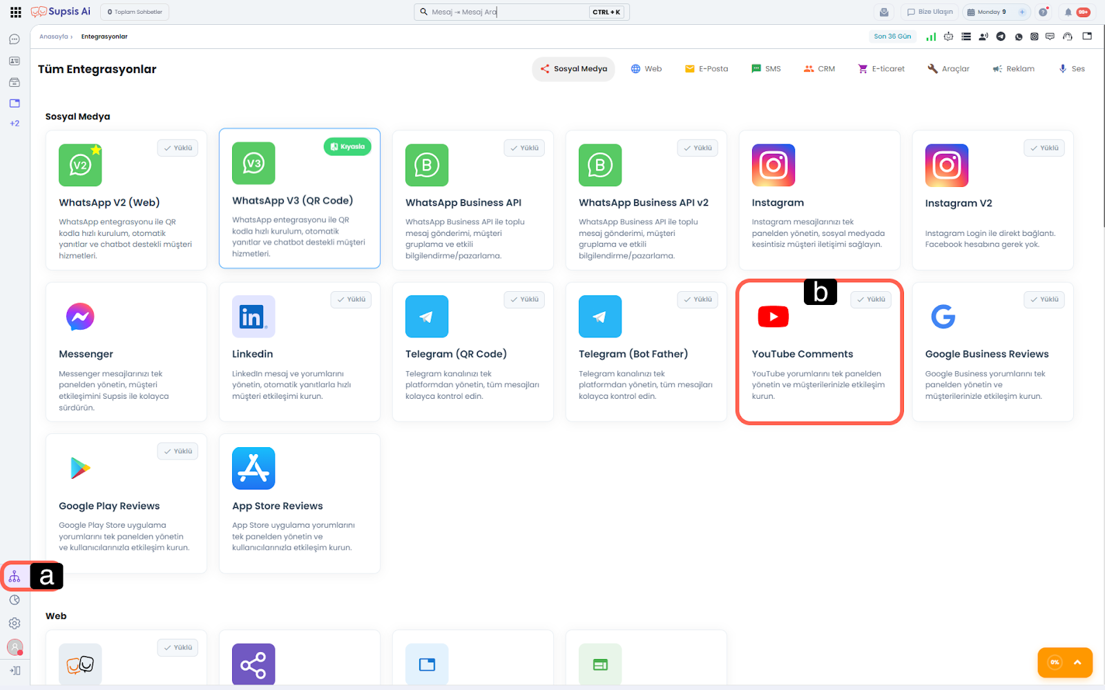1105x690 pixels.
Task: Click the message search input field
Action: click(508, 12)
